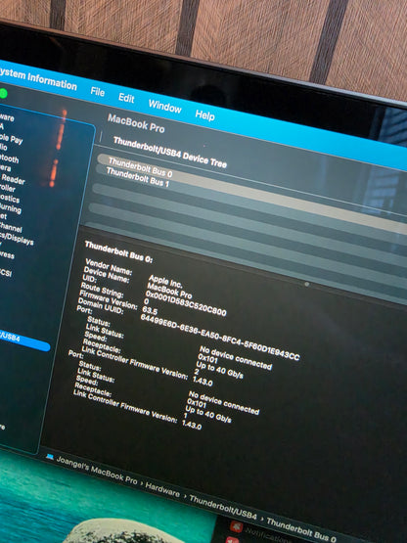This screenshot has height=543, width=407.
Task: Click the firmware version value 63.5
Action: (x=150, y=309)
